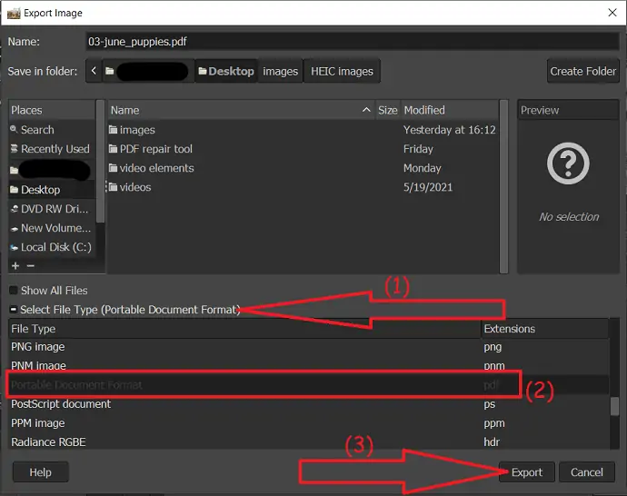Sort files by Size column
The image size is (627, 496).
(387, 110)
